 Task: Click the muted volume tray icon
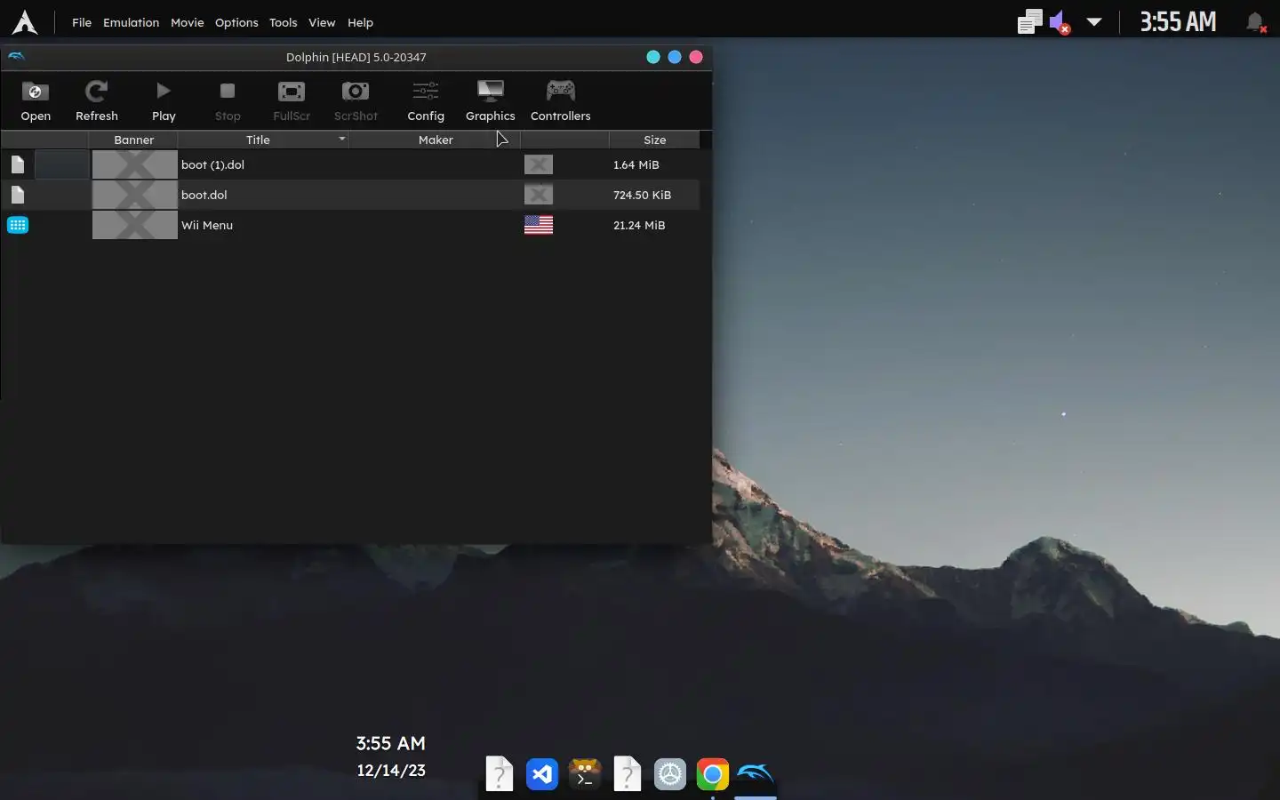click(1060, 22)
